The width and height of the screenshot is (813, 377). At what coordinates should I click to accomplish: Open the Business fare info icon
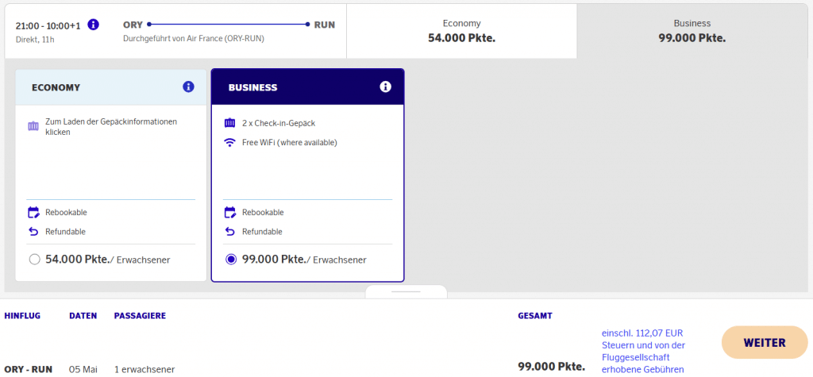(x=386, y=87)
